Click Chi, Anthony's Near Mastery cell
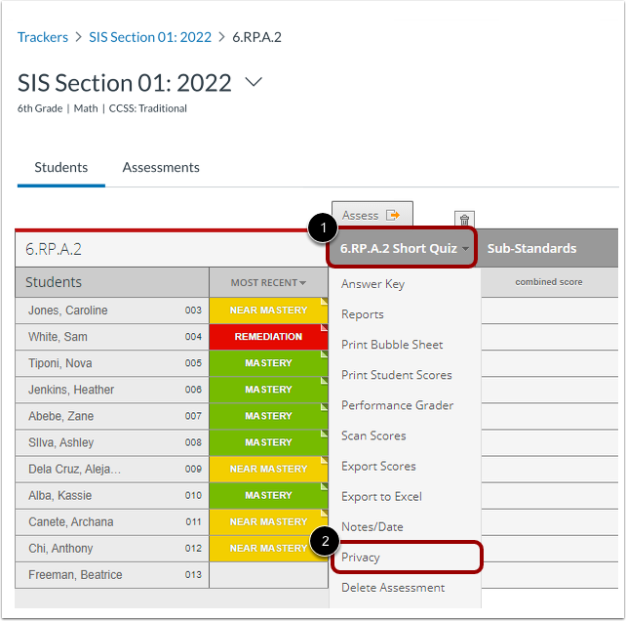Screen dimensions: 626x621 click(x=268, y=548)
